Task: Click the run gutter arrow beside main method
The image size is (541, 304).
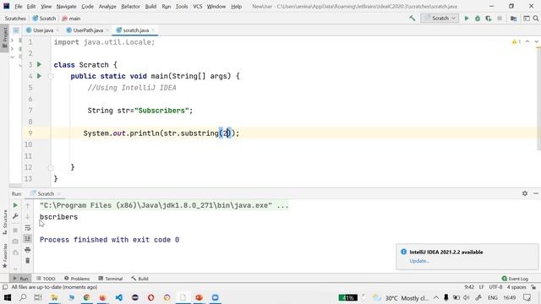Action: pyautogui.click(x=39, y=76)
